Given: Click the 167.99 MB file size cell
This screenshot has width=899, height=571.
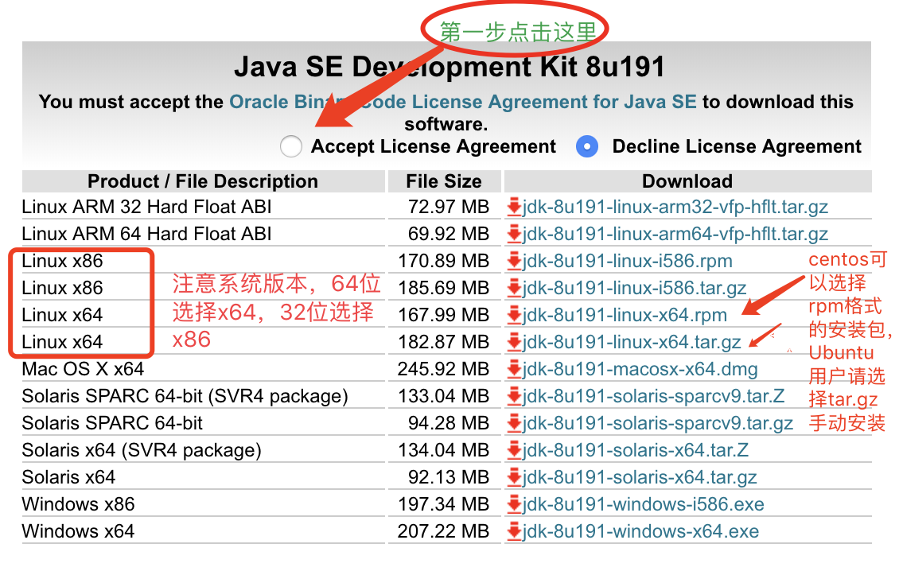Looking at the screenshot, I should (x=444, y=314).
